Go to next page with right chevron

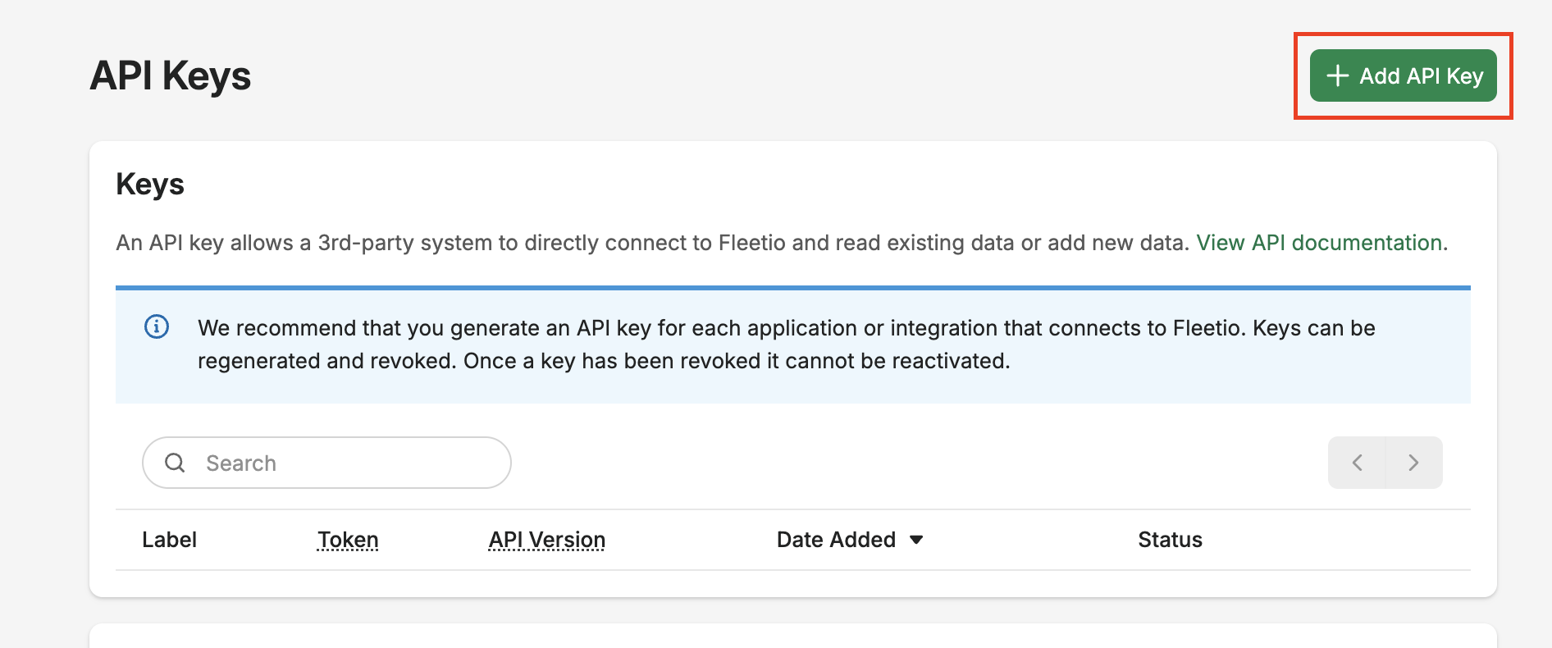click(1413, 463)
